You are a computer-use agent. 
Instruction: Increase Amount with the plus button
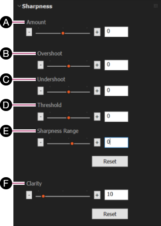97,32
